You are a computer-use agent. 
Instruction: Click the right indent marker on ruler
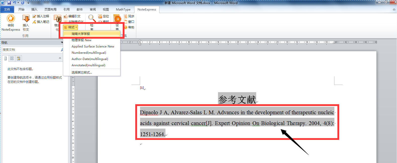pos(334,42)
